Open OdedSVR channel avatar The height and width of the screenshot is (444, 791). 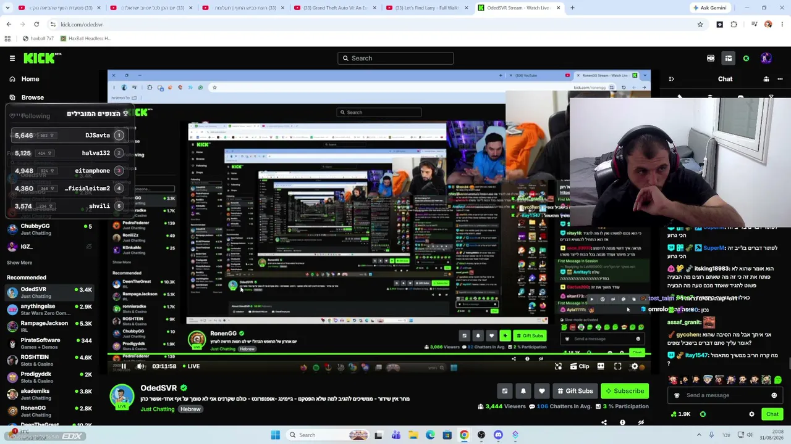[122, 397]
